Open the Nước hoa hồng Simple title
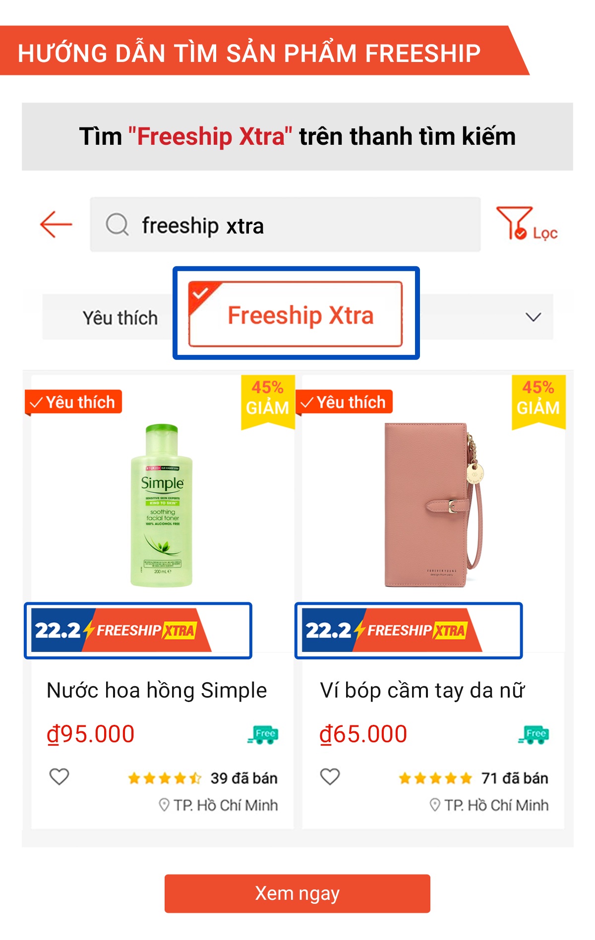The width and height of the screenshot is (595, 940). 157,690
